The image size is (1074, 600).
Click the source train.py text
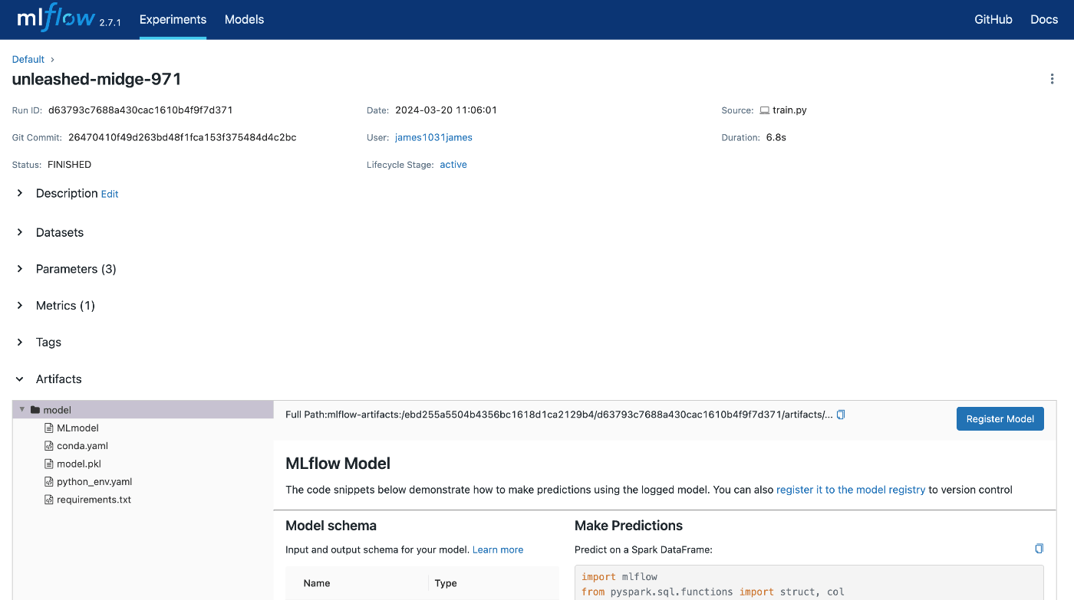pyautogui.click(x=789, y=110)
